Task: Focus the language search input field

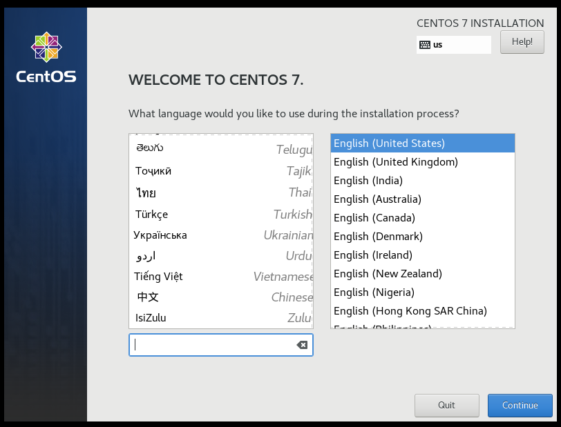Action: tap(221, 345)
